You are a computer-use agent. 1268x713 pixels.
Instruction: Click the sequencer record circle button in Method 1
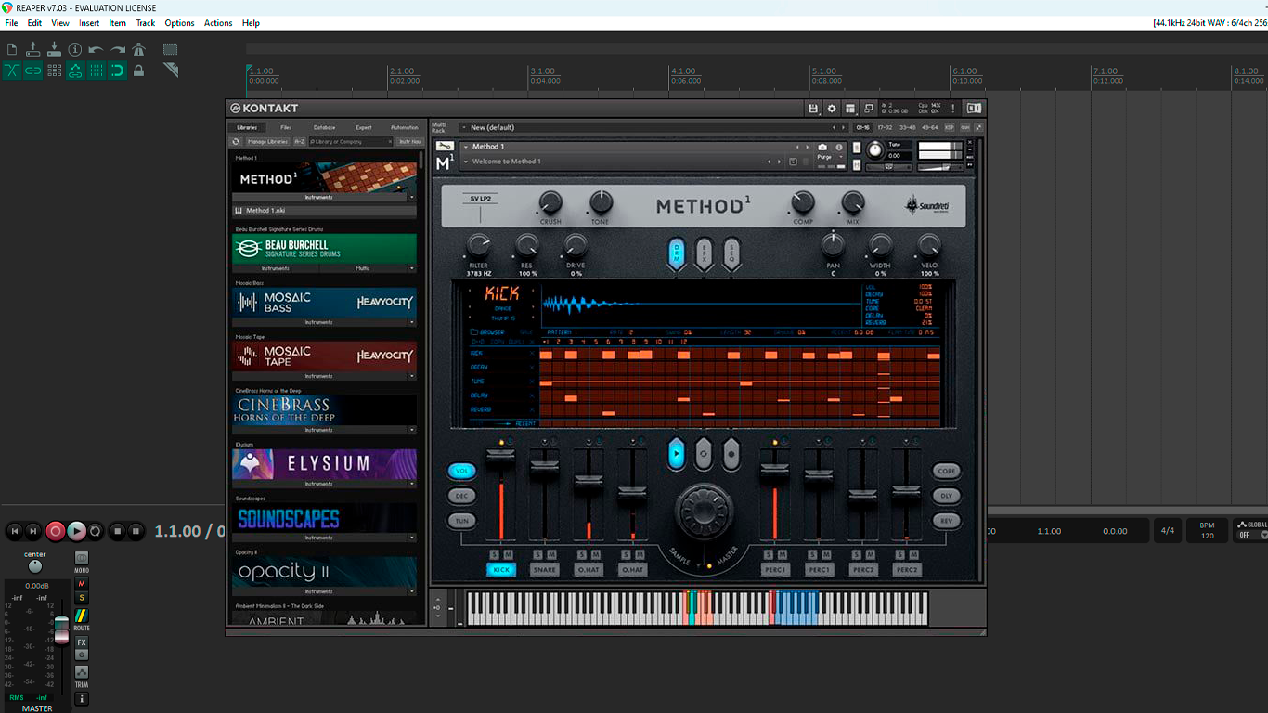(731, 454)
